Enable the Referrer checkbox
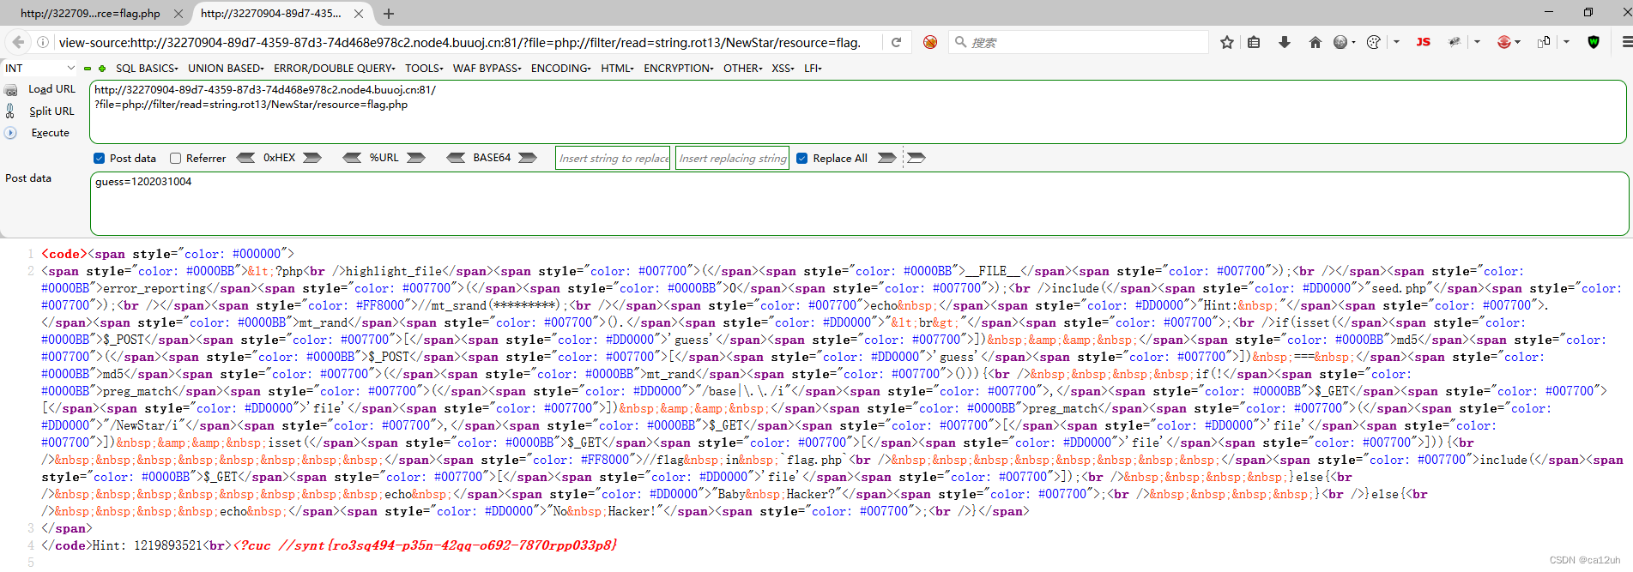Viewport: 1633px width, 572px height. click(x=175, y=158)
